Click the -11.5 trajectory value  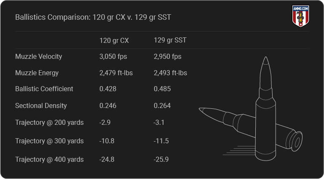[x=161, y=141]
